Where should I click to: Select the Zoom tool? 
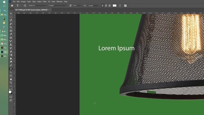click(11, 82)
